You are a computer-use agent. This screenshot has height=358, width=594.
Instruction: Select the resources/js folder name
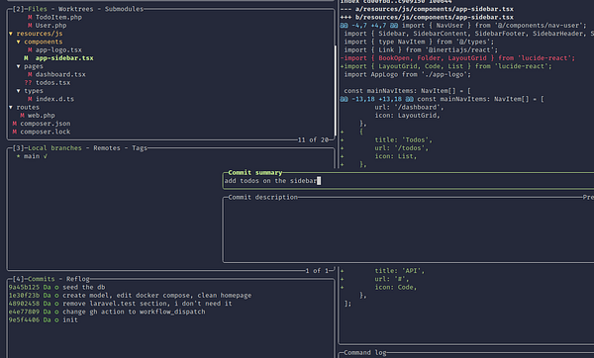(40, 34)
